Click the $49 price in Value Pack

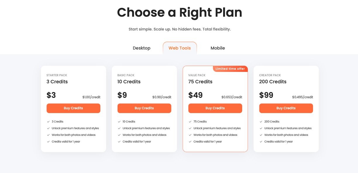click(195, 95)
